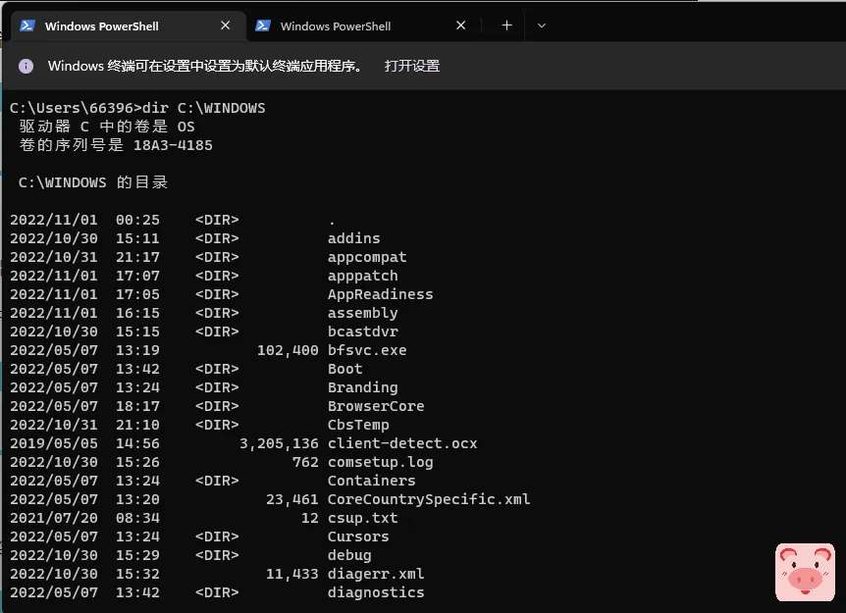846x613 pixels.
Task: Click the Branding directory name
Action: [362, 387]
